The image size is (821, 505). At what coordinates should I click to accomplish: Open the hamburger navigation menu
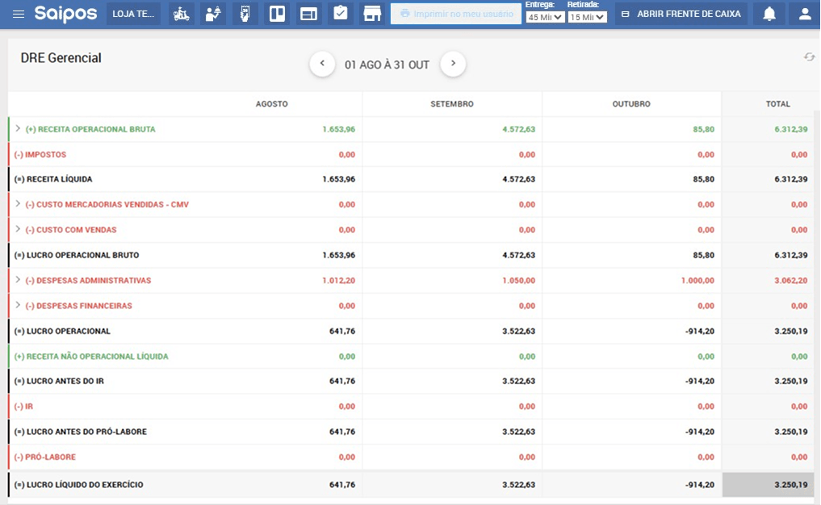pyautogui.click(x=18, y=13)
